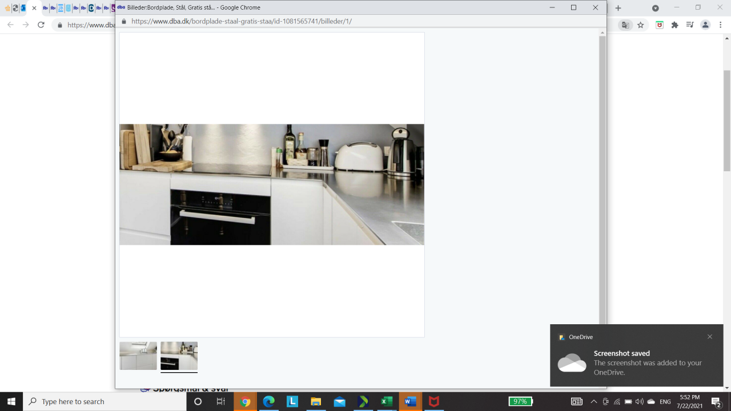731x411 pixels.
Task: Go forward in background Chrome window
Action: point(26,25)
